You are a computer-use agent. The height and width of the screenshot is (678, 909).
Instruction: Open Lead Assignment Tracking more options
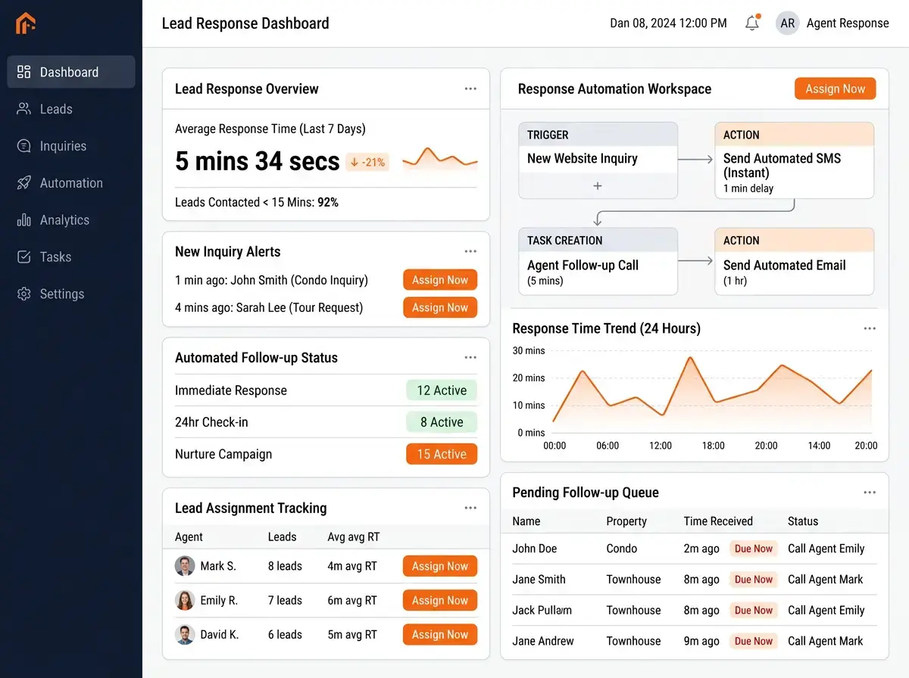(470, 508)
